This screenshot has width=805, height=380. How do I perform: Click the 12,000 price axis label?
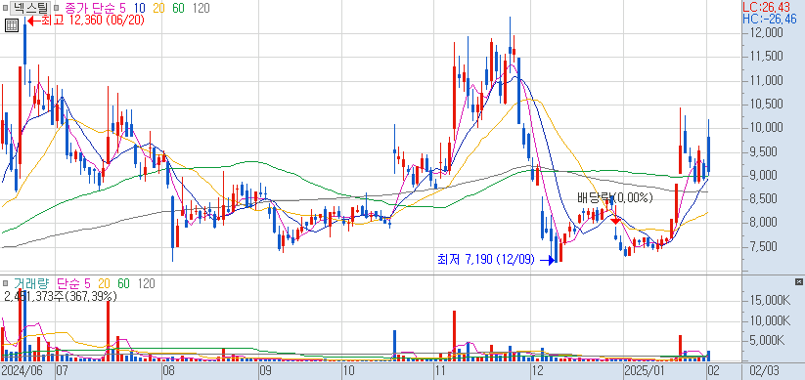[766, 33]
